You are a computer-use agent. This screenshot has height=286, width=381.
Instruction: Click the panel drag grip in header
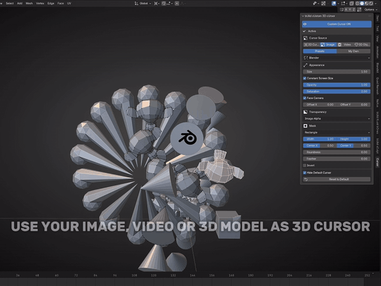pos(370,16)
